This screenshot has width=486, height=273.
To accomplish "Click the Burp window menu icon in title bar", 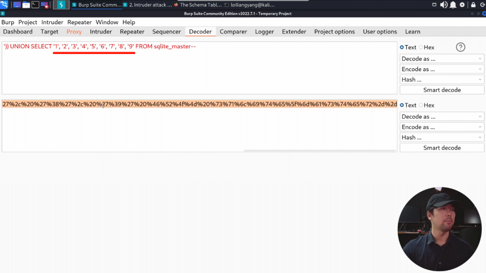I will click(2, 14).
